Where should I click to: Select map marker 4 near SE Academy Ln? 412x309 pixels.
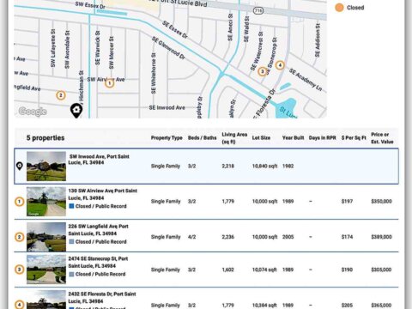point(280,65)
